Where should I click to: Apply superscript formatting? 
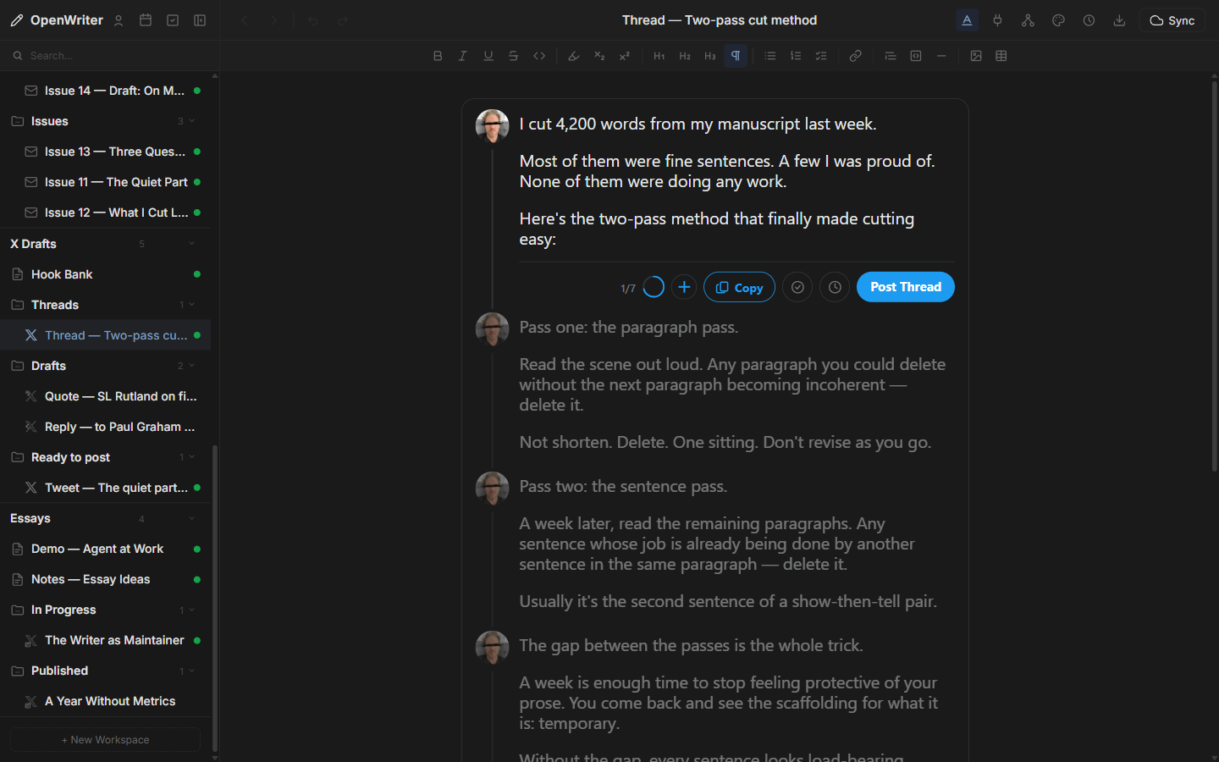pyautogui.click(x=624, y=55)
